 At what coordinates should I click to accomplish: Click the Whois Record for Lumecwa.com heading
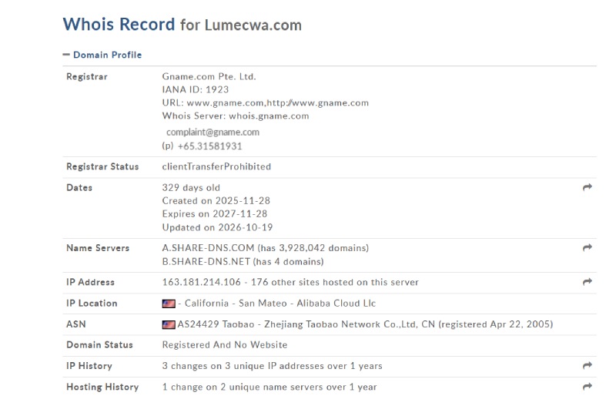coord(182,25)
